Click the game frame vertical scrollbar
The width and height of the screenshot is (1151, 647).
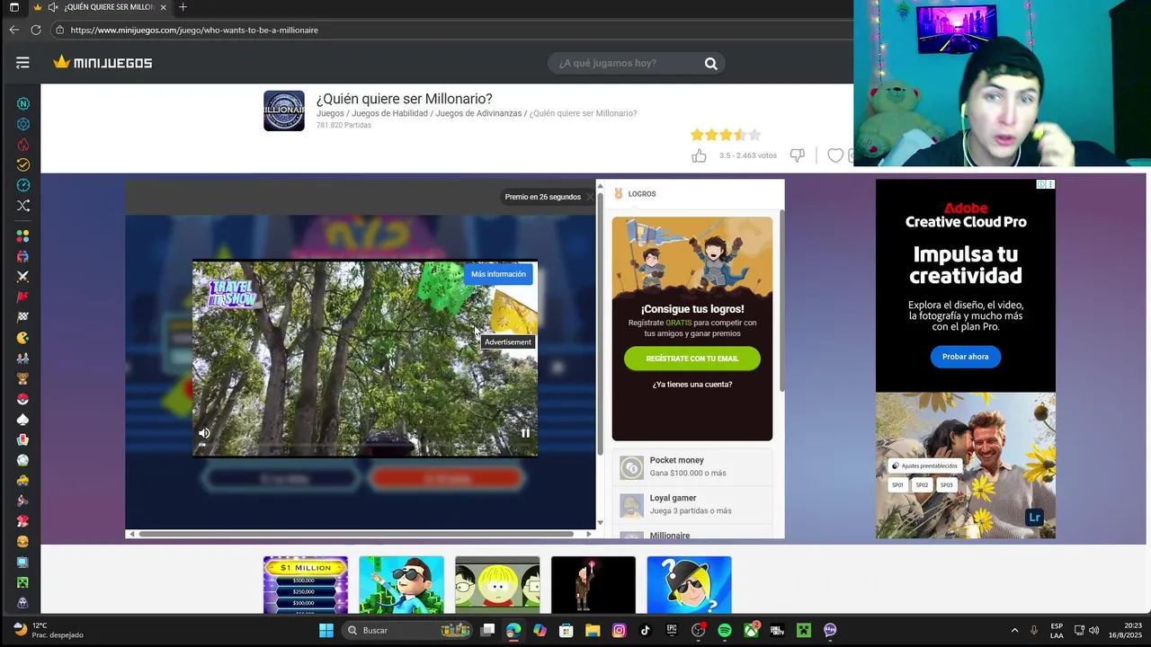point(600,323)
